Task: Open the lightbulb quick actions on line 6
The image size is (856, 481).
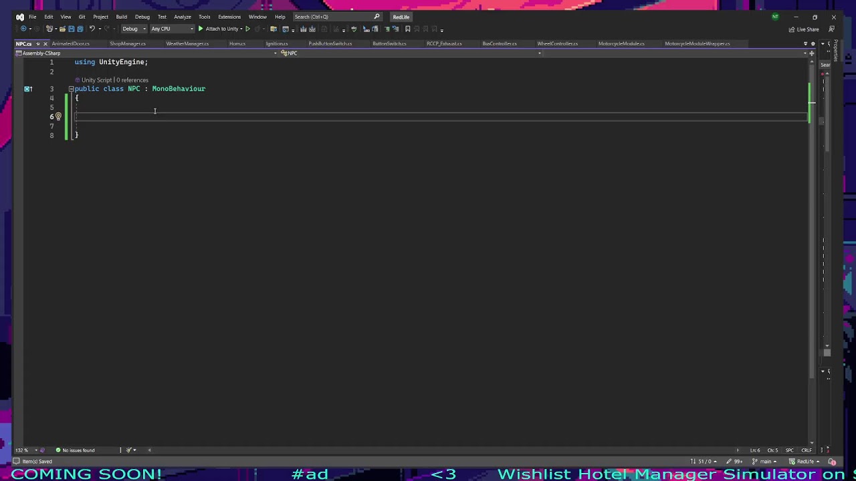Action: pos(58,116)
